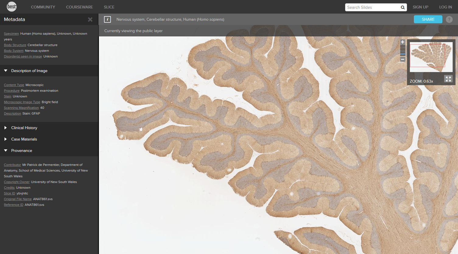Adjust the zoom level slider
Image resolution: width=458 pixels, height=254 pixels.
pos(403,51)
